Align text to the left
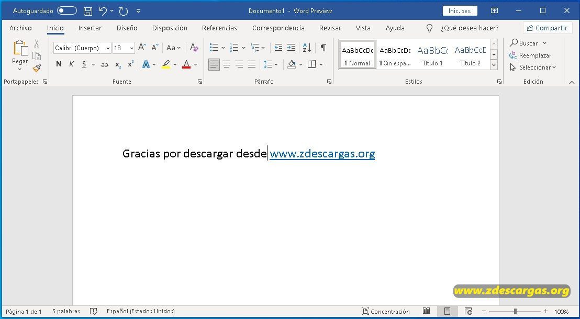Screen dimensions: 580x319 214,64
